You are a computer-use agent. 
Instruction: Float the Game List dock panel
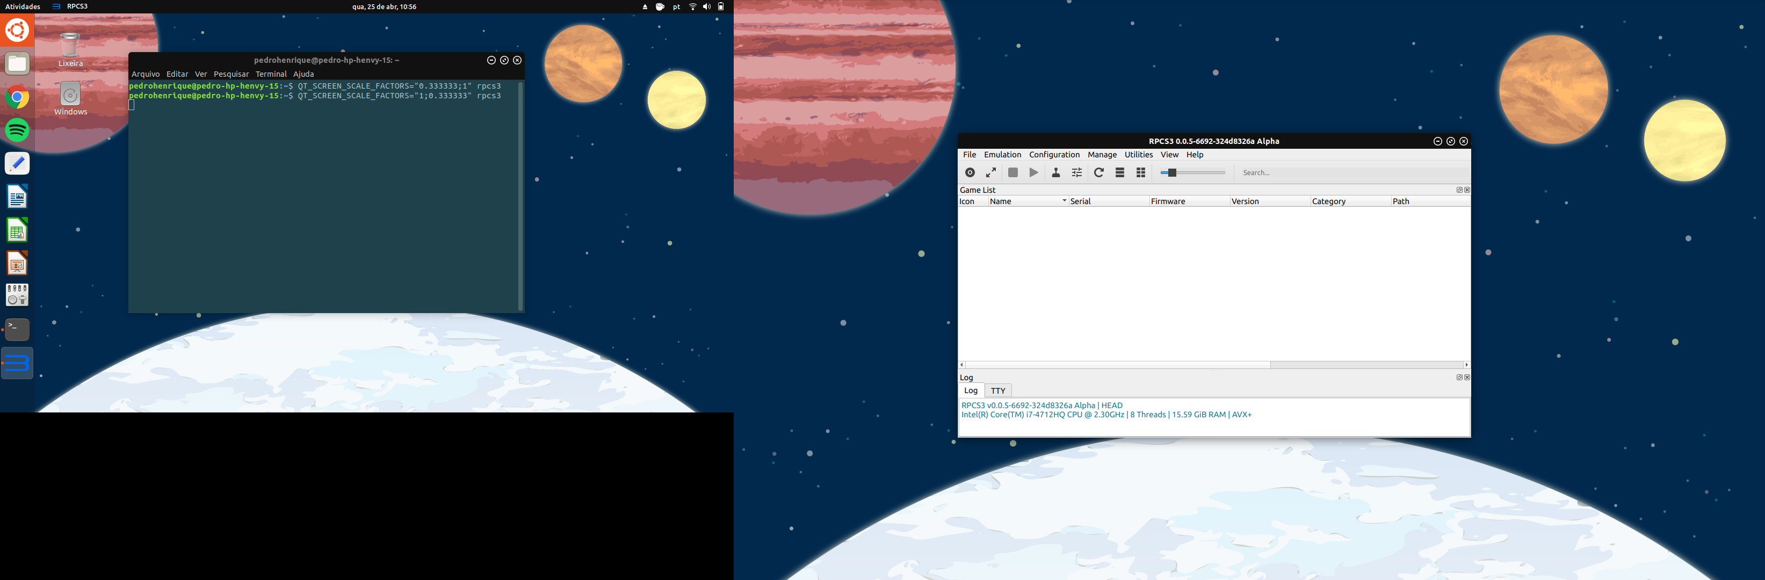pos(1459,190)
